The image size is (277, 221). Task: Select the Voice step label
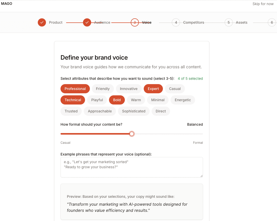coord(147,22)
